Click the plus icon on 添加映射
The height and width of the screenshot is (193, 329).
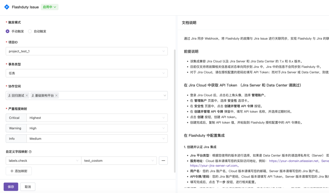pos(12,171)
